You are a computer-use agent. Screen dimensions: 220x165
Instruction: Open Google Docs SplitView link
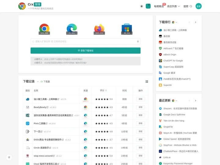click(174, 115)
